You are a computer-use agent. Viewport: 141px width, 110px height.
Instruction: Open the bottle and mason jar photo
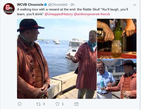click(117, 38)
